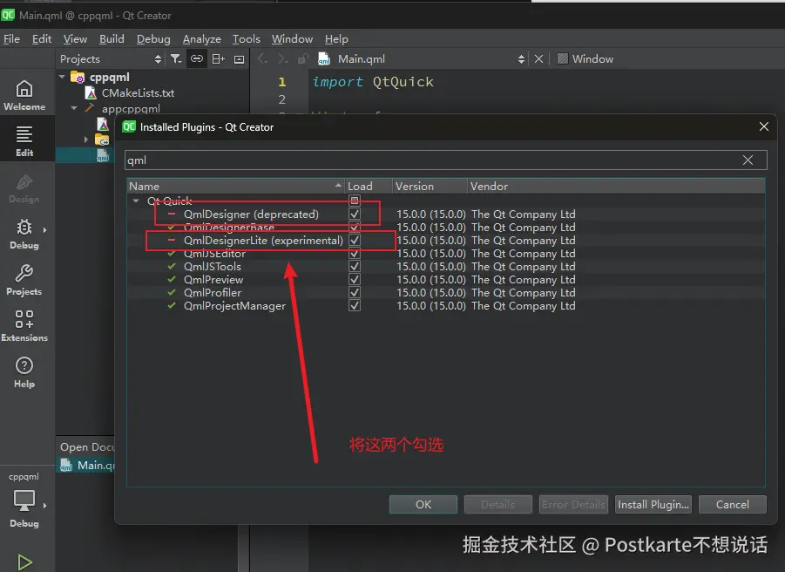Go back with the editor left arrow
Viewport: 785px width, 572px height.
pyautogui.click(x=262, y=59)
